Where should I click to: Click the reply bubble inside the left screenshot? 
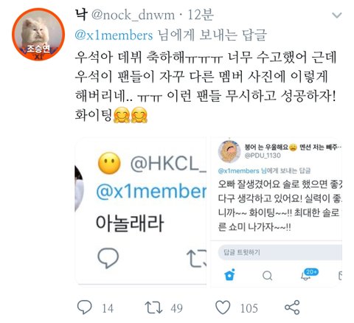(108, 257)
